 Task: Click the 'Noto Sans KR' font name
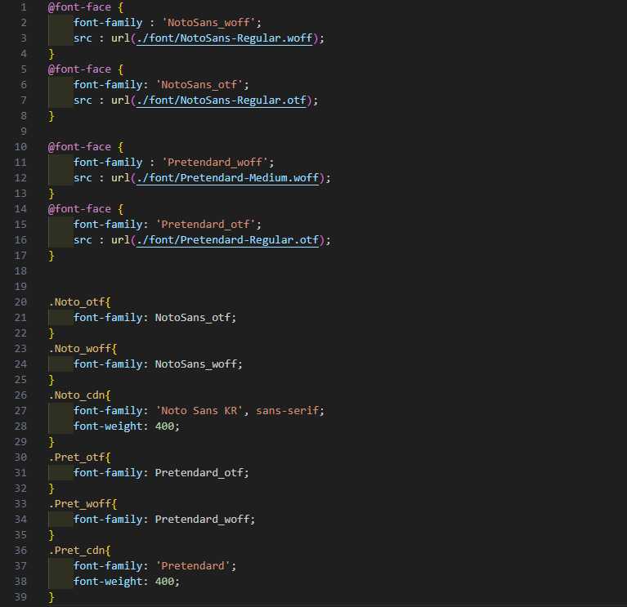(x=199, y=411)
